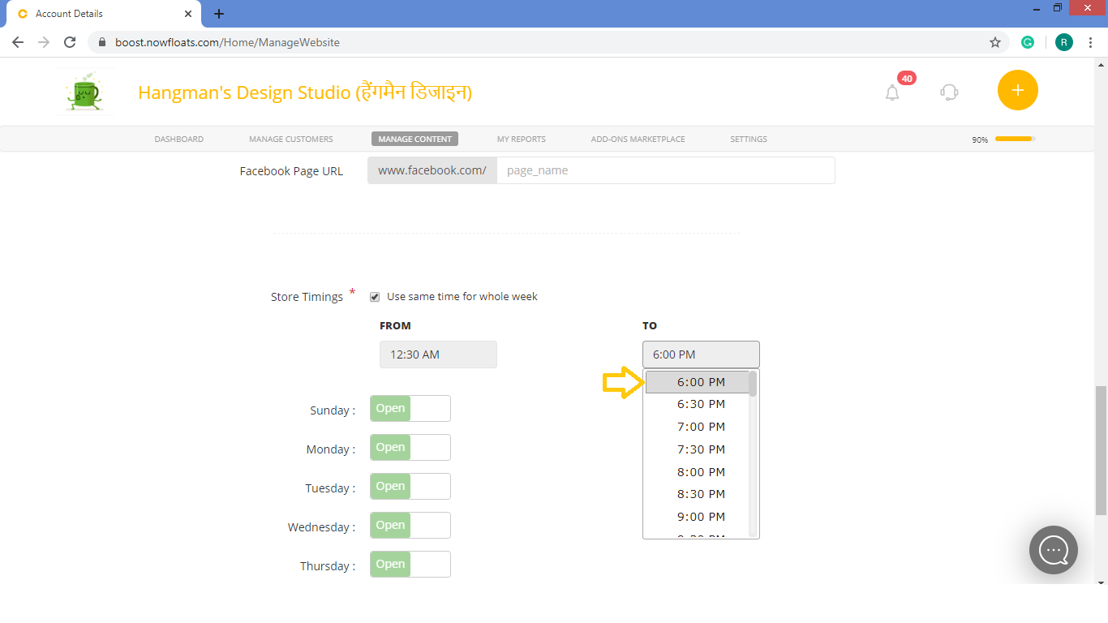Switch to the My Reports tab
The image size is (1108, 623).
click(521, 139)
